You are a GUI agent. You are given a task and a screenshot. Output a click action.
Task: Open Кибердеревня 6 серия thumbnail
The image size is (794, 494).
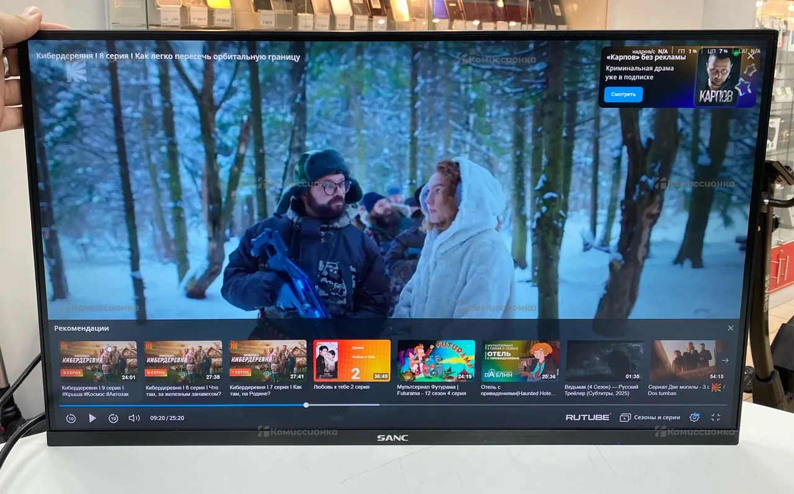183,361
